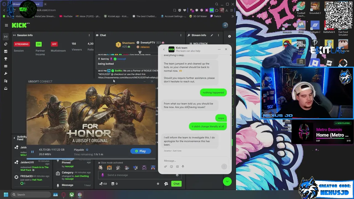Viewport: 354px width, 199px height.
Task: Toggle Partner Income ON switch
Action: click(38, 44)
